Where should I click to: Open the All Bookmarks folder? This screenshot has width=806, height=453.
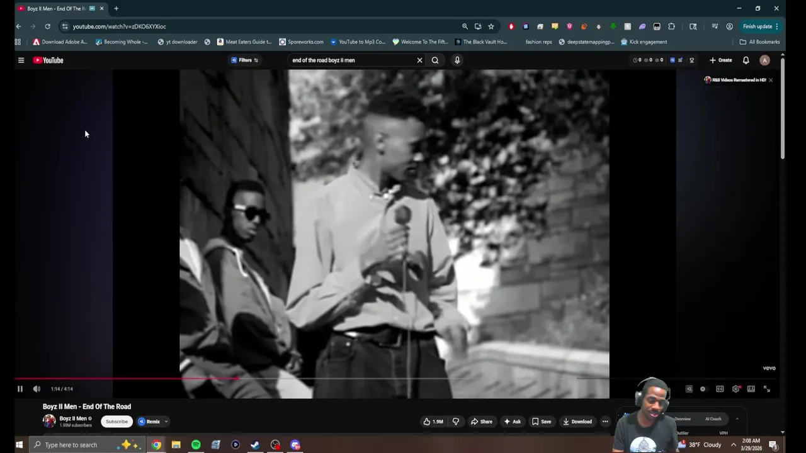point(759,42)
